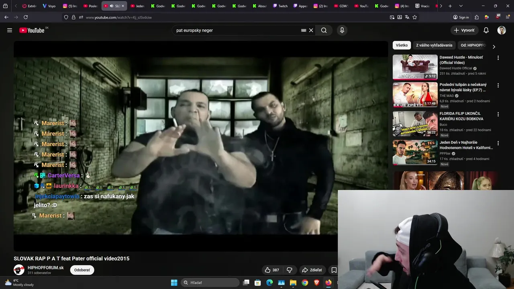Click Sign in to Firefox account
The image size is (514, 289).
pos(461,17)
